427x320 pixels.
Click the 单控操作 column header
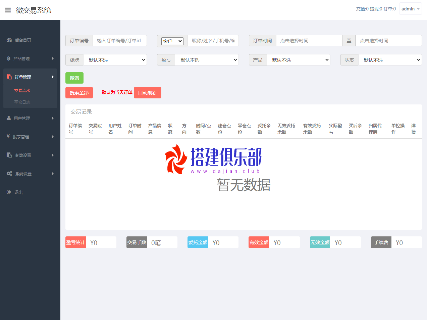coord(398,129)
